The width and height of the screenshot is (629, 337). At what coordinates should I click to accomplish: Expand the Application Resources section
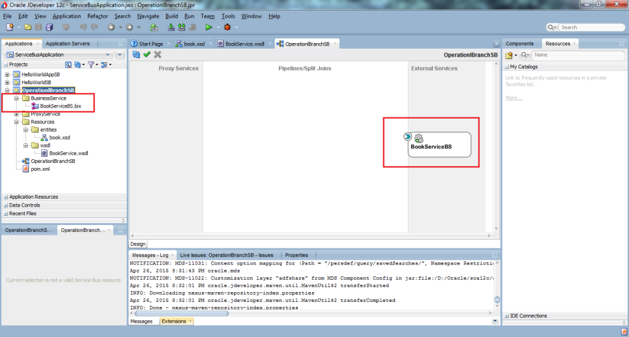click(6, 197)
